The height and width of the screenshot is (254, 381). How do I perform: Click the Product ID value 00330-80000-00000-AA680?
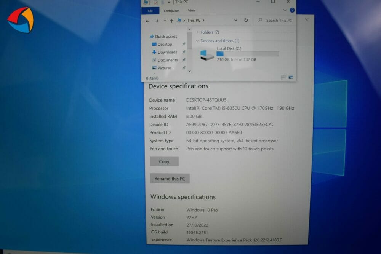(x=214, y=133)
